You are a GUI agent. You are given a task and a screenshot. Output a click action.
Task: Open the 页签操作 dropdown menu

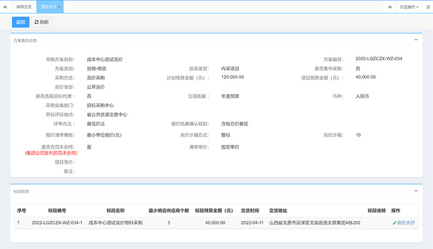point(409,7)
